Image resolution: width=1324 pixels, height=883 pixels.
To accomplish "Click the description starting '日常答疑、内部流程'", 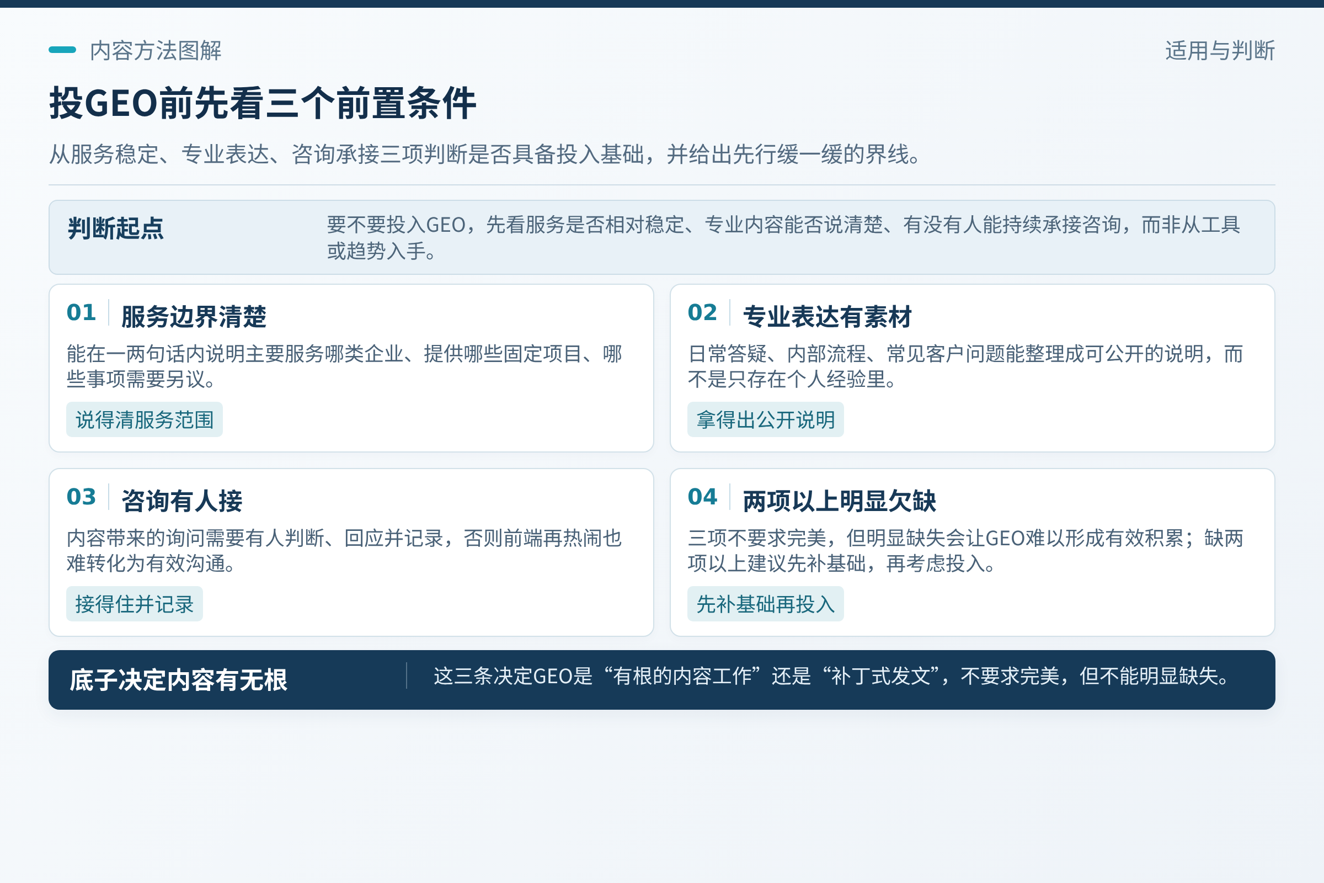I will 965,366.
